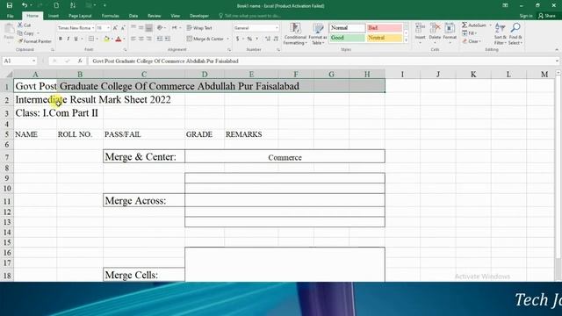Toggle bold formatting
This screenshot has height=316, width=562.
pos(61,39)
